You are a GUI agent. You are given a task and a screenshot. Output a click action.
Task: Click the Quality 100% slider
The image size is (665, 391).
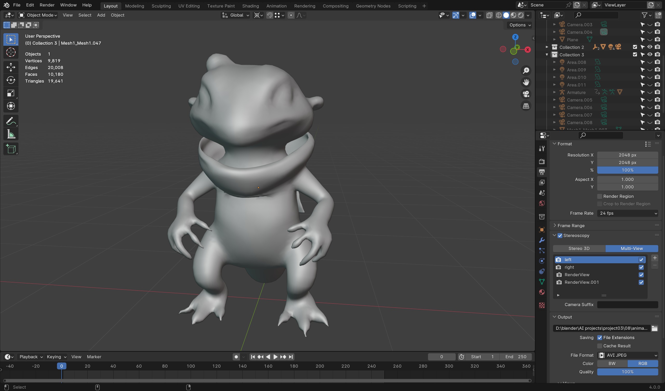click(x=628, y=372)
